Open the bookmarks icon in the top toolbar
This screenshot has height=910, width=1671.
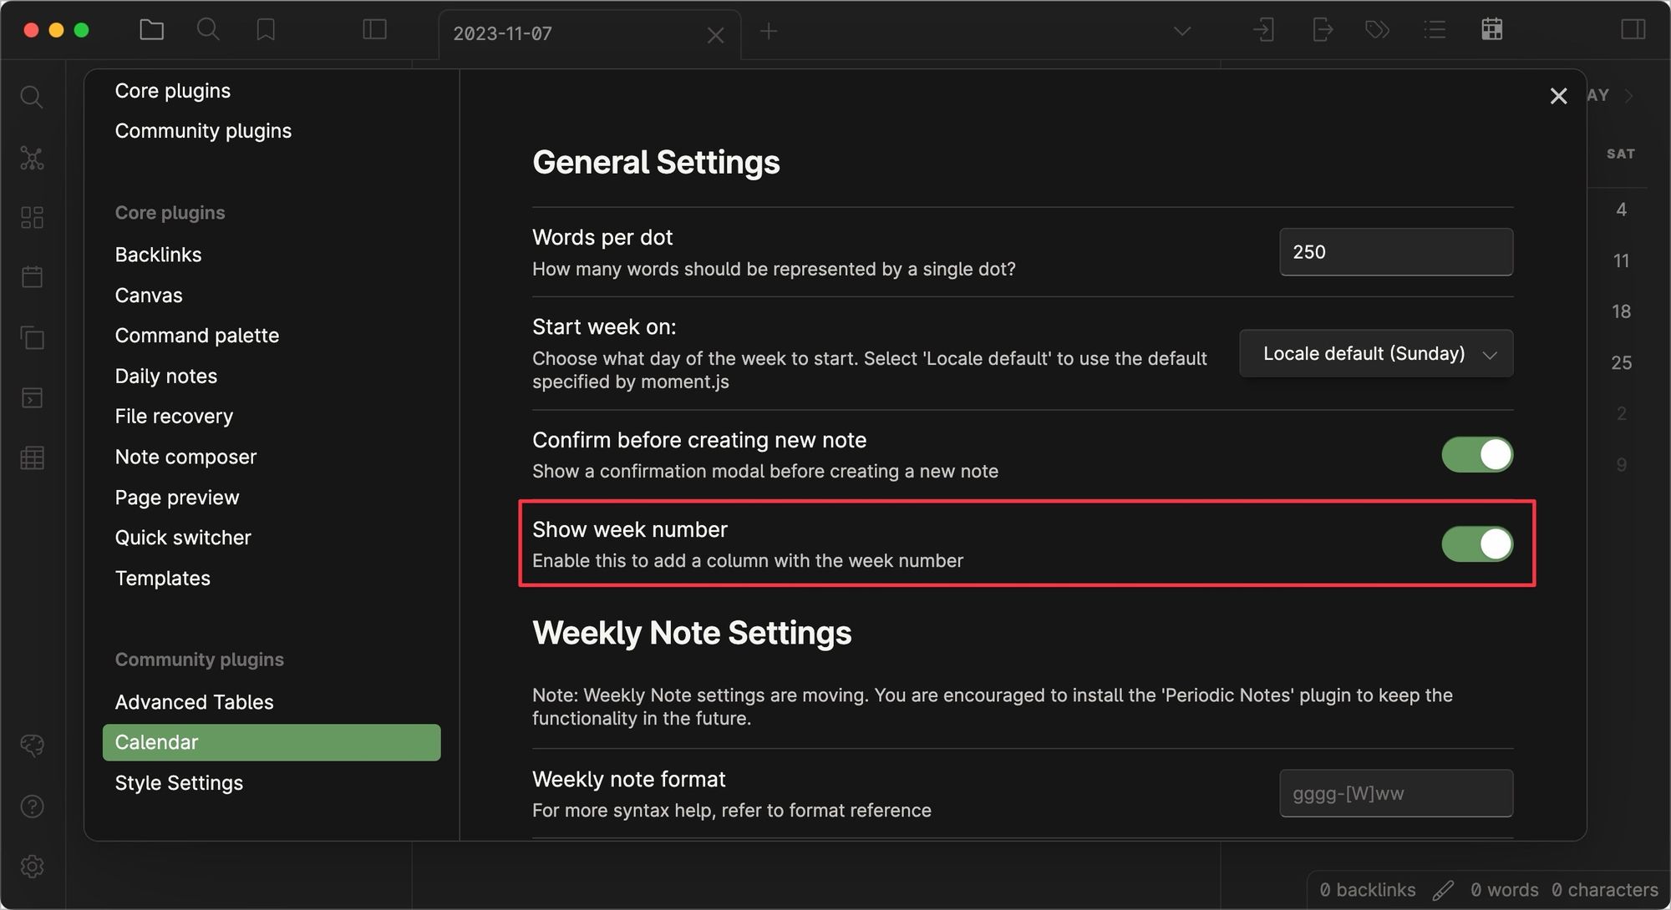[265, 30]
